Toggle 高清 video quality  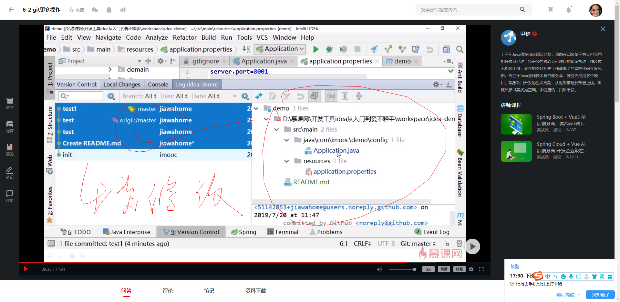[x=444, y=269]
